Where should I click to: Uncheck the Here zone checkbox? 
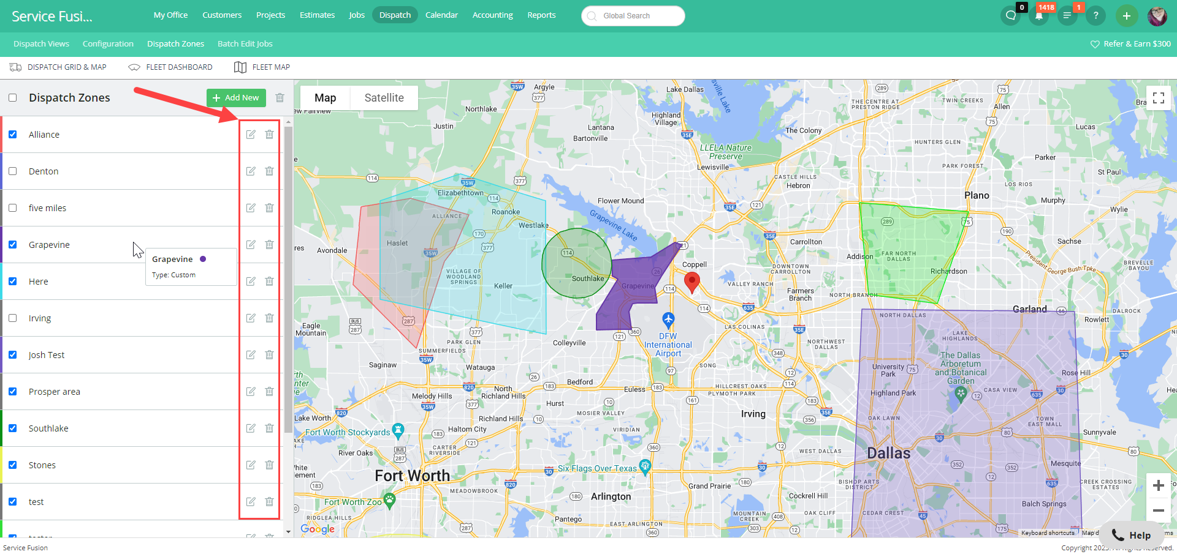(13, 282)
